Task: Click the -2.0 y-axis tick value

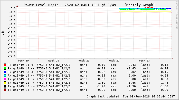Action: click(12, 12)
